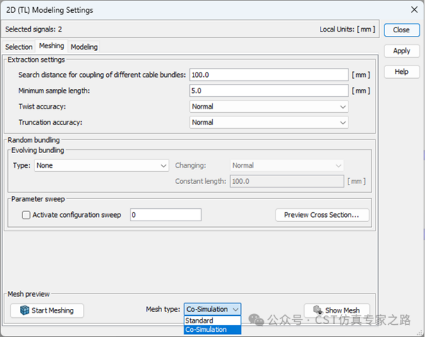Click the Start Meshing button label
Screen dimensions: 425x337
[x=53, y=310]
